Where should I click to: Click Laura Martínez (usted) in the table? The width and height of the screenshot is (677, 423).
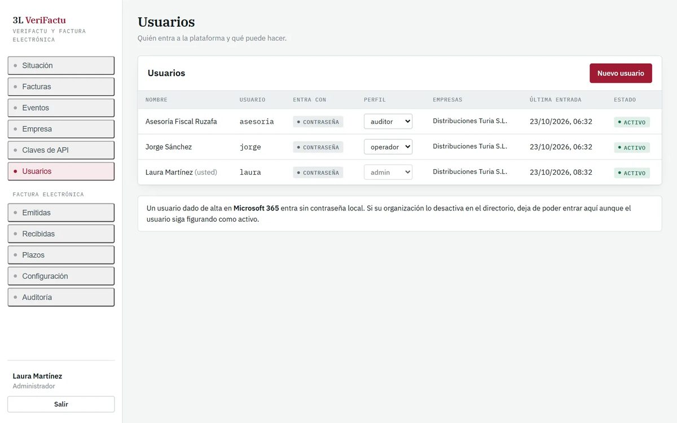pos(181,172)
